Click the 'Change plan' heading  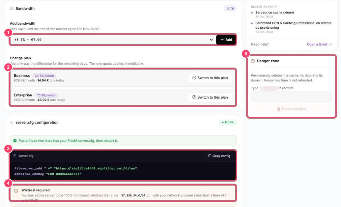click(x=20, y=58)
